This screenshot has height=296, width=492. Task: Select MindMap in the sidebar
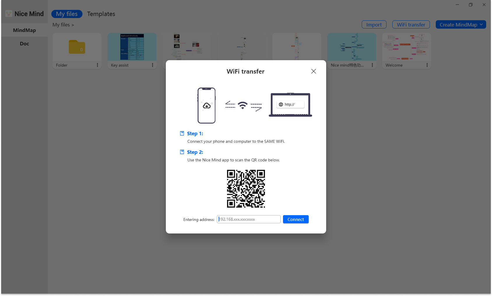[24, 30]
